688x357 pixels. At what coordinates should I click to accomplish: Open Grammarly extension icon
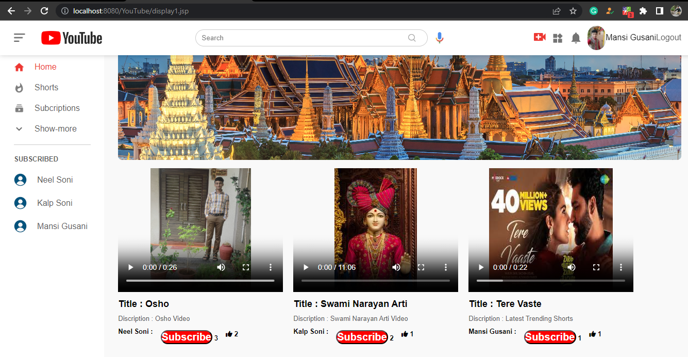[x=594, y=11]
